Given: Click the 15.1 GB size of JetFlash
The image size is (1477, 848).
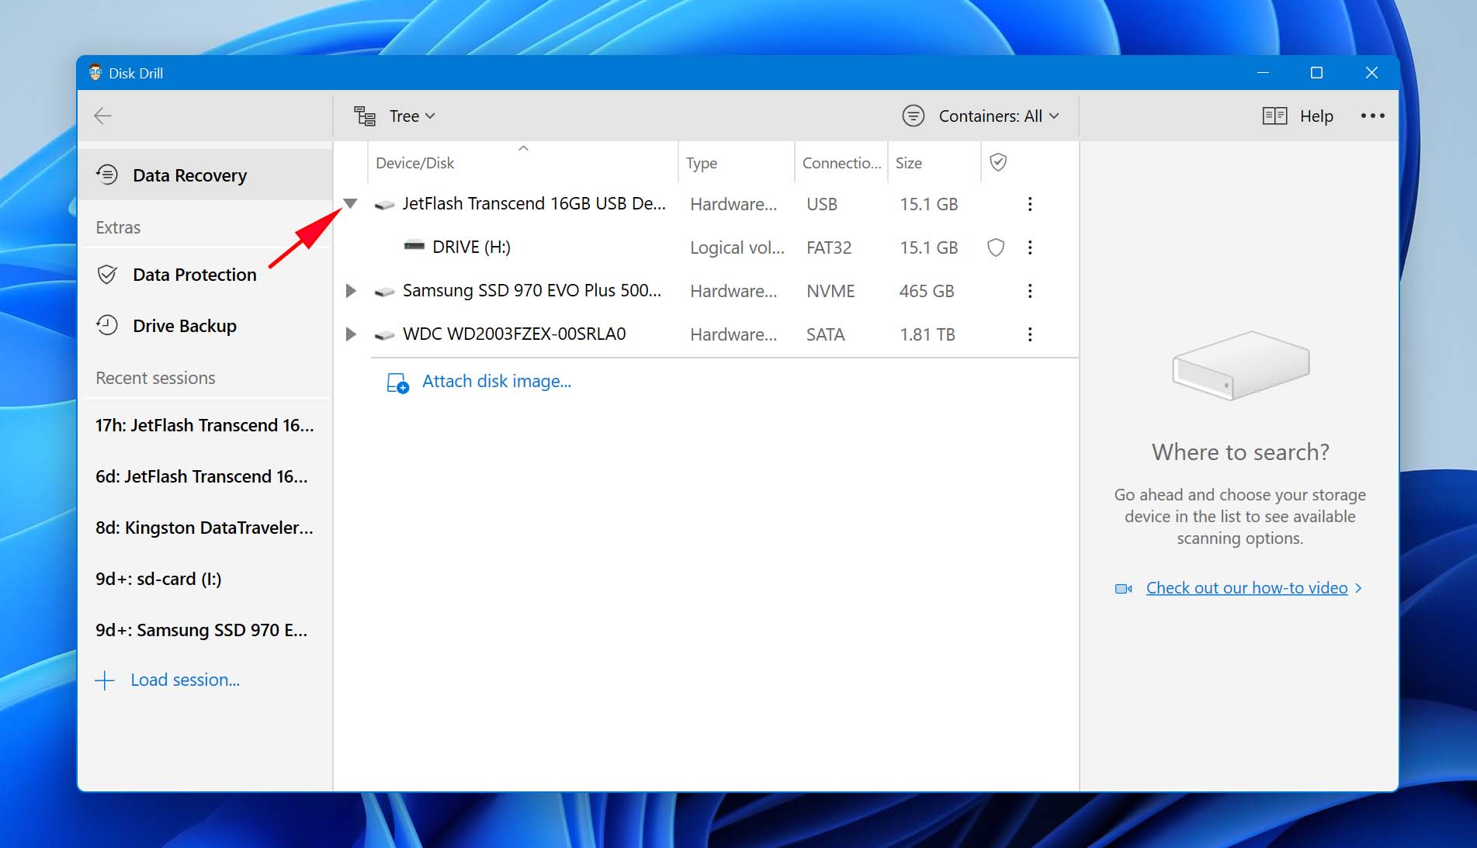Looking at the screenshot, I should pos(928,204).
